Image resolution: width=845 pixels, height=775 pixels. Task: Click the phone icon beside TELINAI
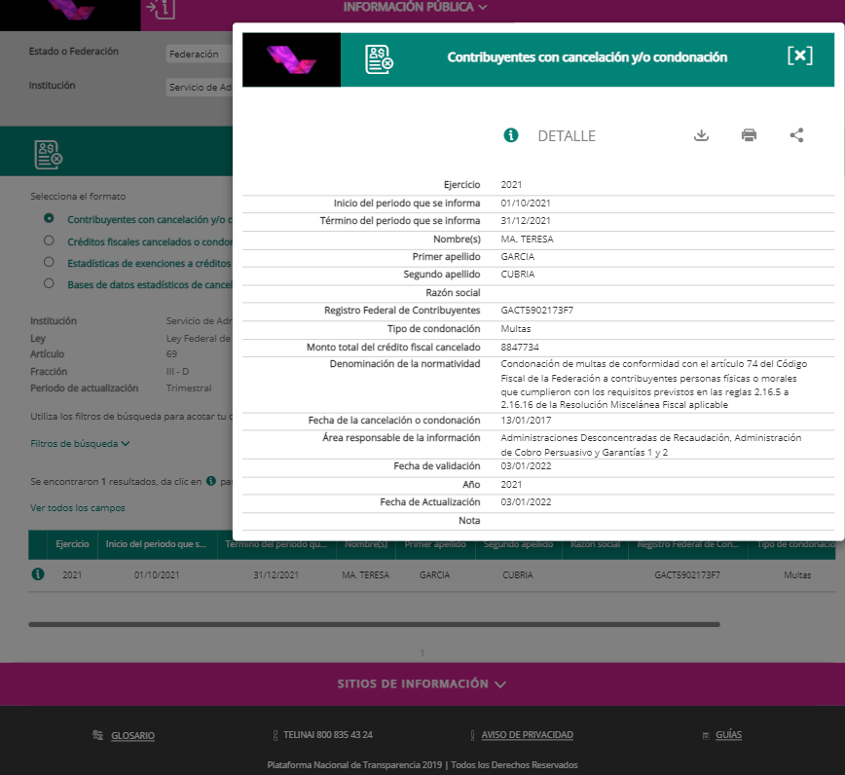pyautogui.click(x=276, y=735)
